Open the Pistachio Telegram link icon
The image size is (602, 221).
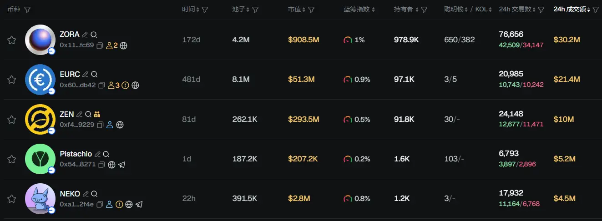pos(121,165)
